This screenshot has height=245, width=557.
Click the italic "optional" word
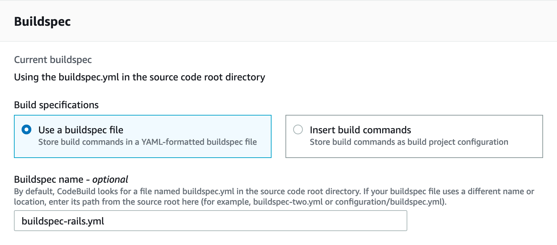[x=110, y=180]
